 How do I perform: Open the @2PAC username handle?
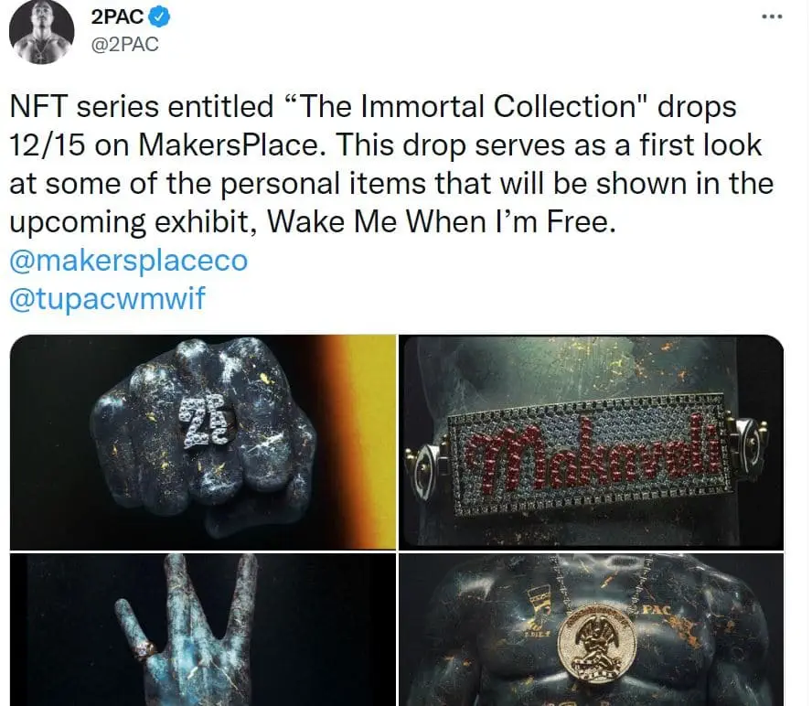coord(124,45)
